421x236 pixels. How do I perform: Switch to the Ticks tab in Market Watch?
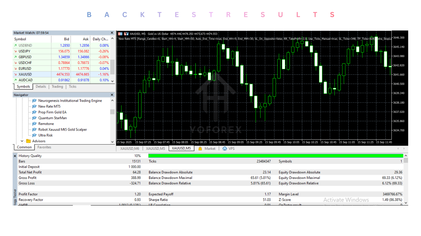click(72, 87)
